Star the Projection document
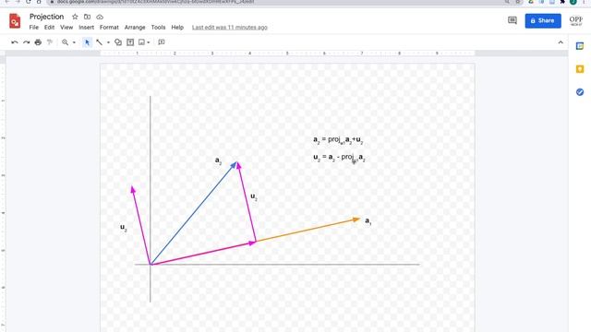 click(75, 17)
